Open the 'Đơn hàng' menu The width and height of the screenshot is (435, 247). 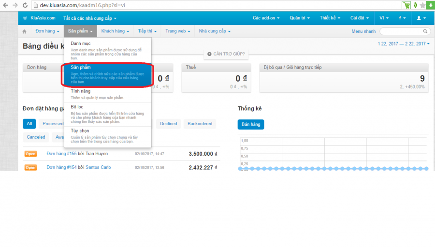pos(47,31)
